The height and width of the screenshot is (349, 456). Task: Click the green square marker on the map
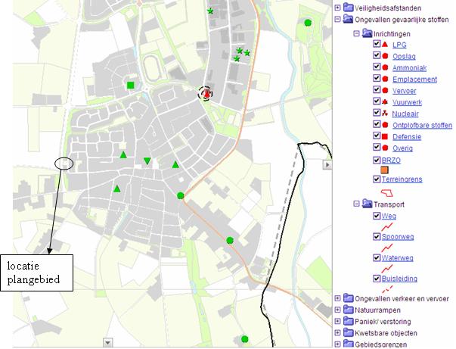pos(131,86)
